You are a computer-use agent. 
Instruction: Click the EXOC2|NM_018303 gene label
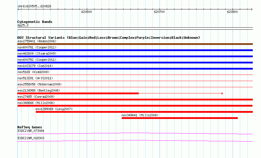point(31,138)
